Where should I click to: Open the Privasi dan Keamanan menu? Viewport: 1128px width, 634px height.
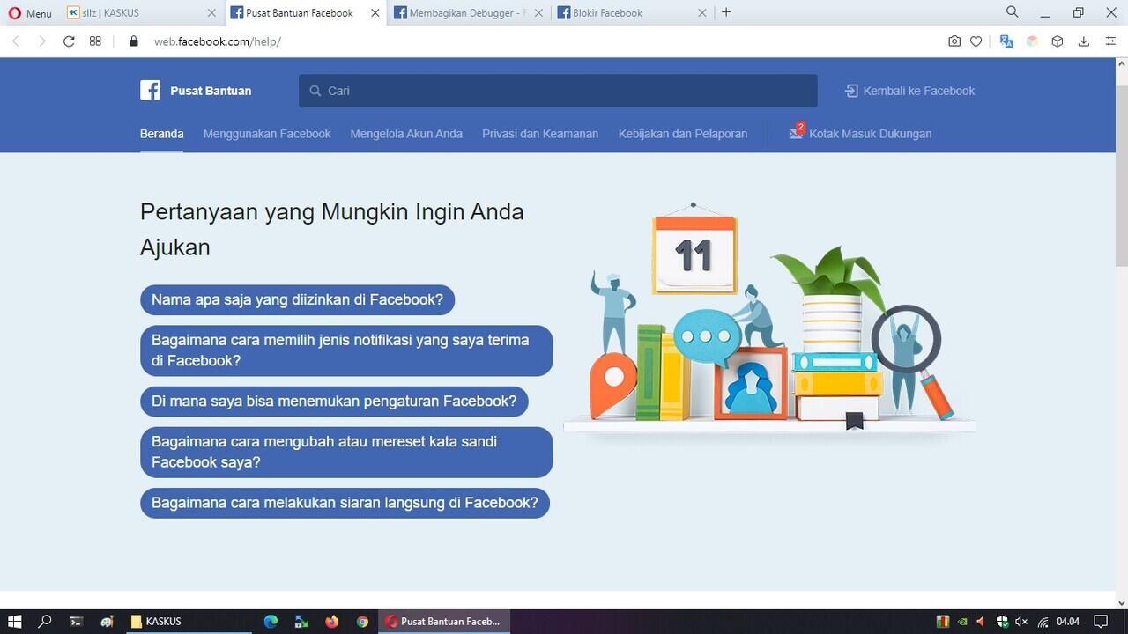coord(540,134)
